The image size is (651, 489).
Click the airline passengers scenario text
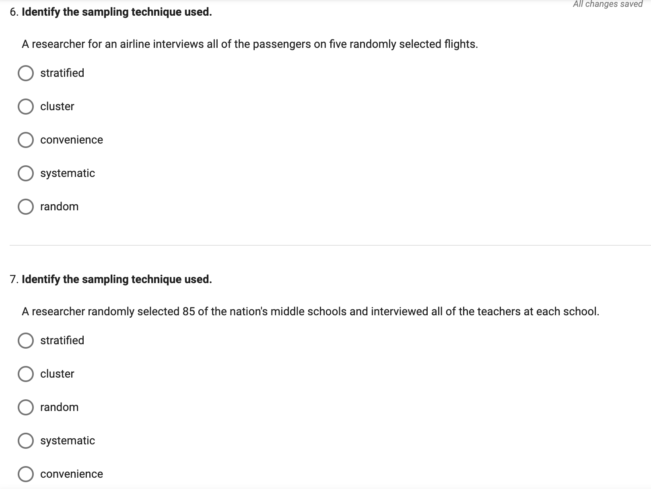click(250, 44)
